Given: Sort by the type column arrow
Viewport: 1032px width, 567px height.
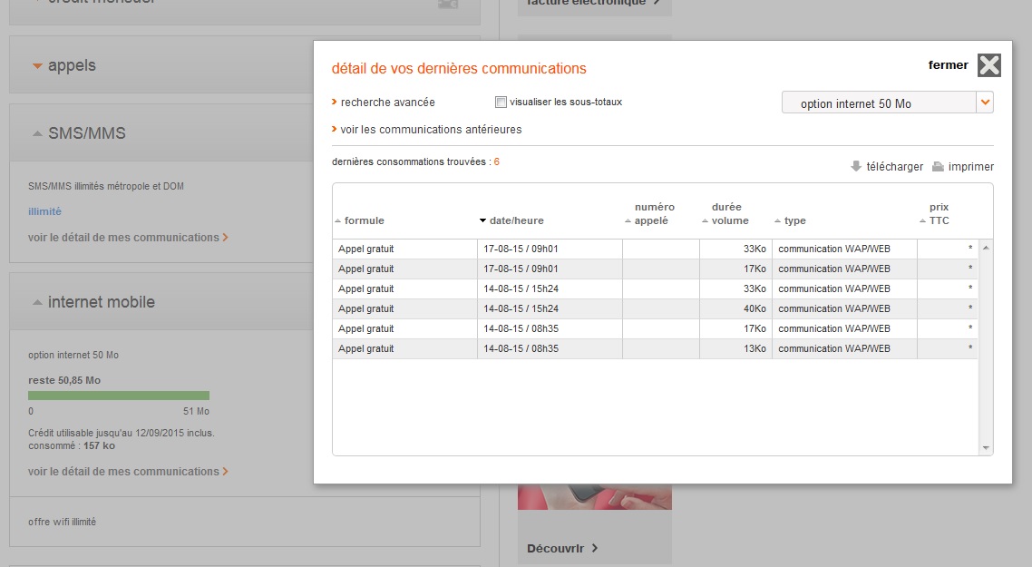Looking at the screenshot, I should (777, 221).
